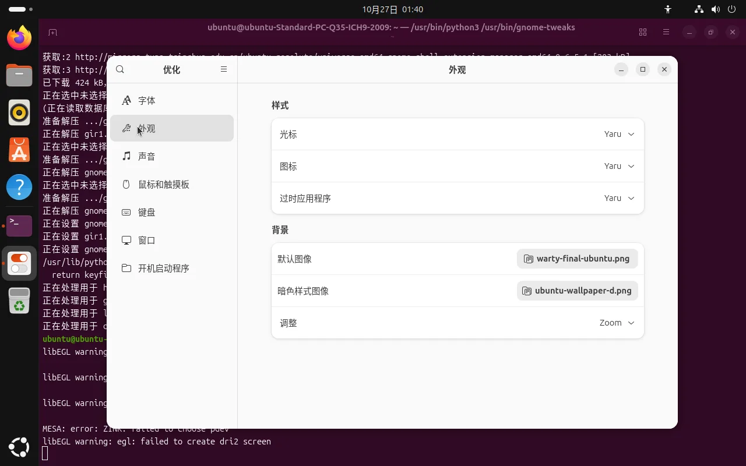Viewport: 746px width, 466px height.
Task: Click the Tweaks icon in the dock
Action: [19, 263]
